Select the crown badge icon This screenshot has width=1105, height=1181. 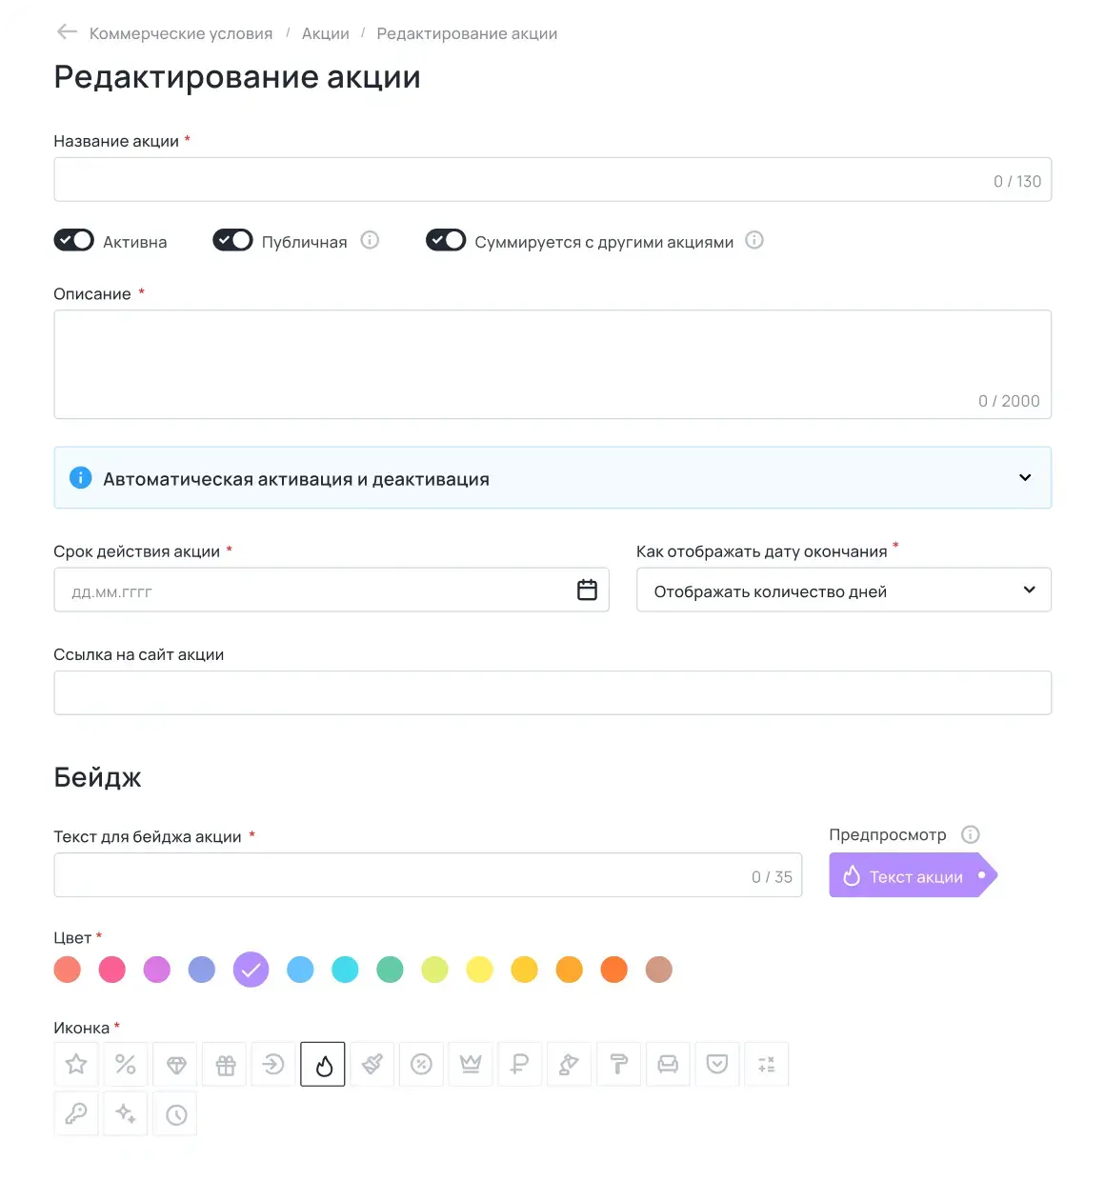click(x=471, y=1064)
